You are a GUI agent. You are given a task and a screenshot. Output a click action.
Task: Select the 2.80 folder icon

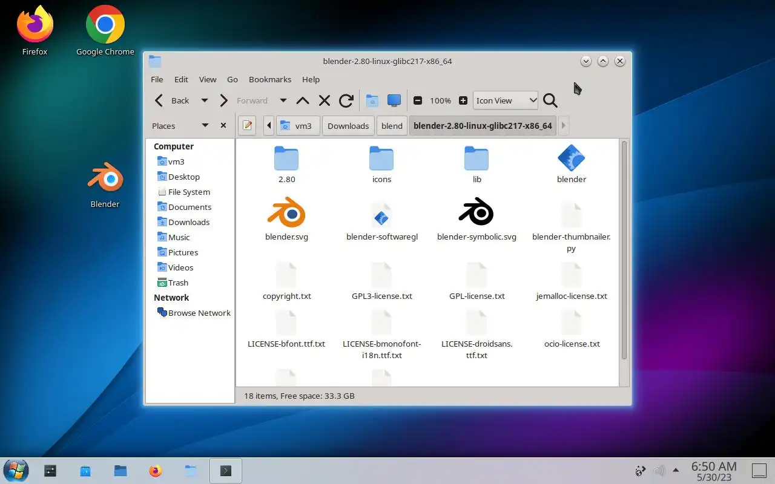point(286,159)
